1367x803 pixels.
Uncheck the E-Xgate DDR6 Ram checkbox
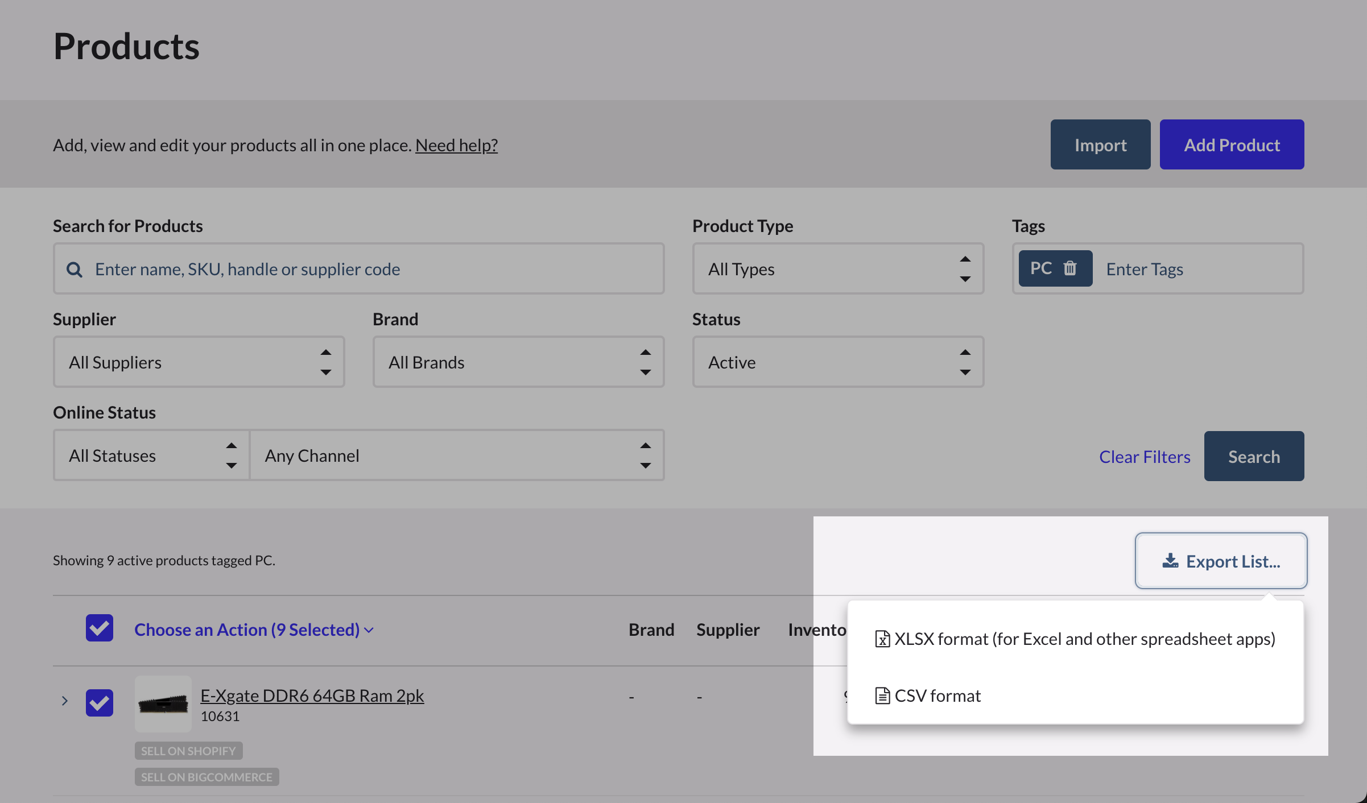[100, 702]
